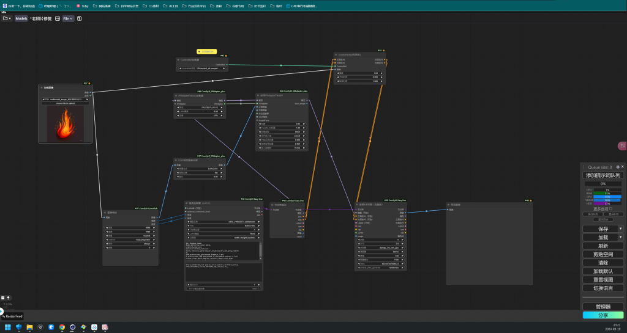The image size is (627, 333).
Task: Open the 作品发布平台 bookmark folder
Action: point(194,6)
